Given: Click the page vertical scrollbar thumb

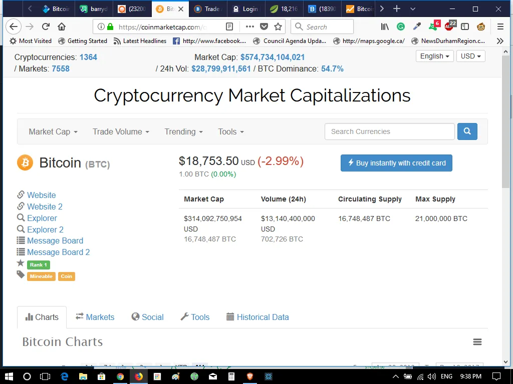Looking at the screenshot, I should (x=506, y=121).
